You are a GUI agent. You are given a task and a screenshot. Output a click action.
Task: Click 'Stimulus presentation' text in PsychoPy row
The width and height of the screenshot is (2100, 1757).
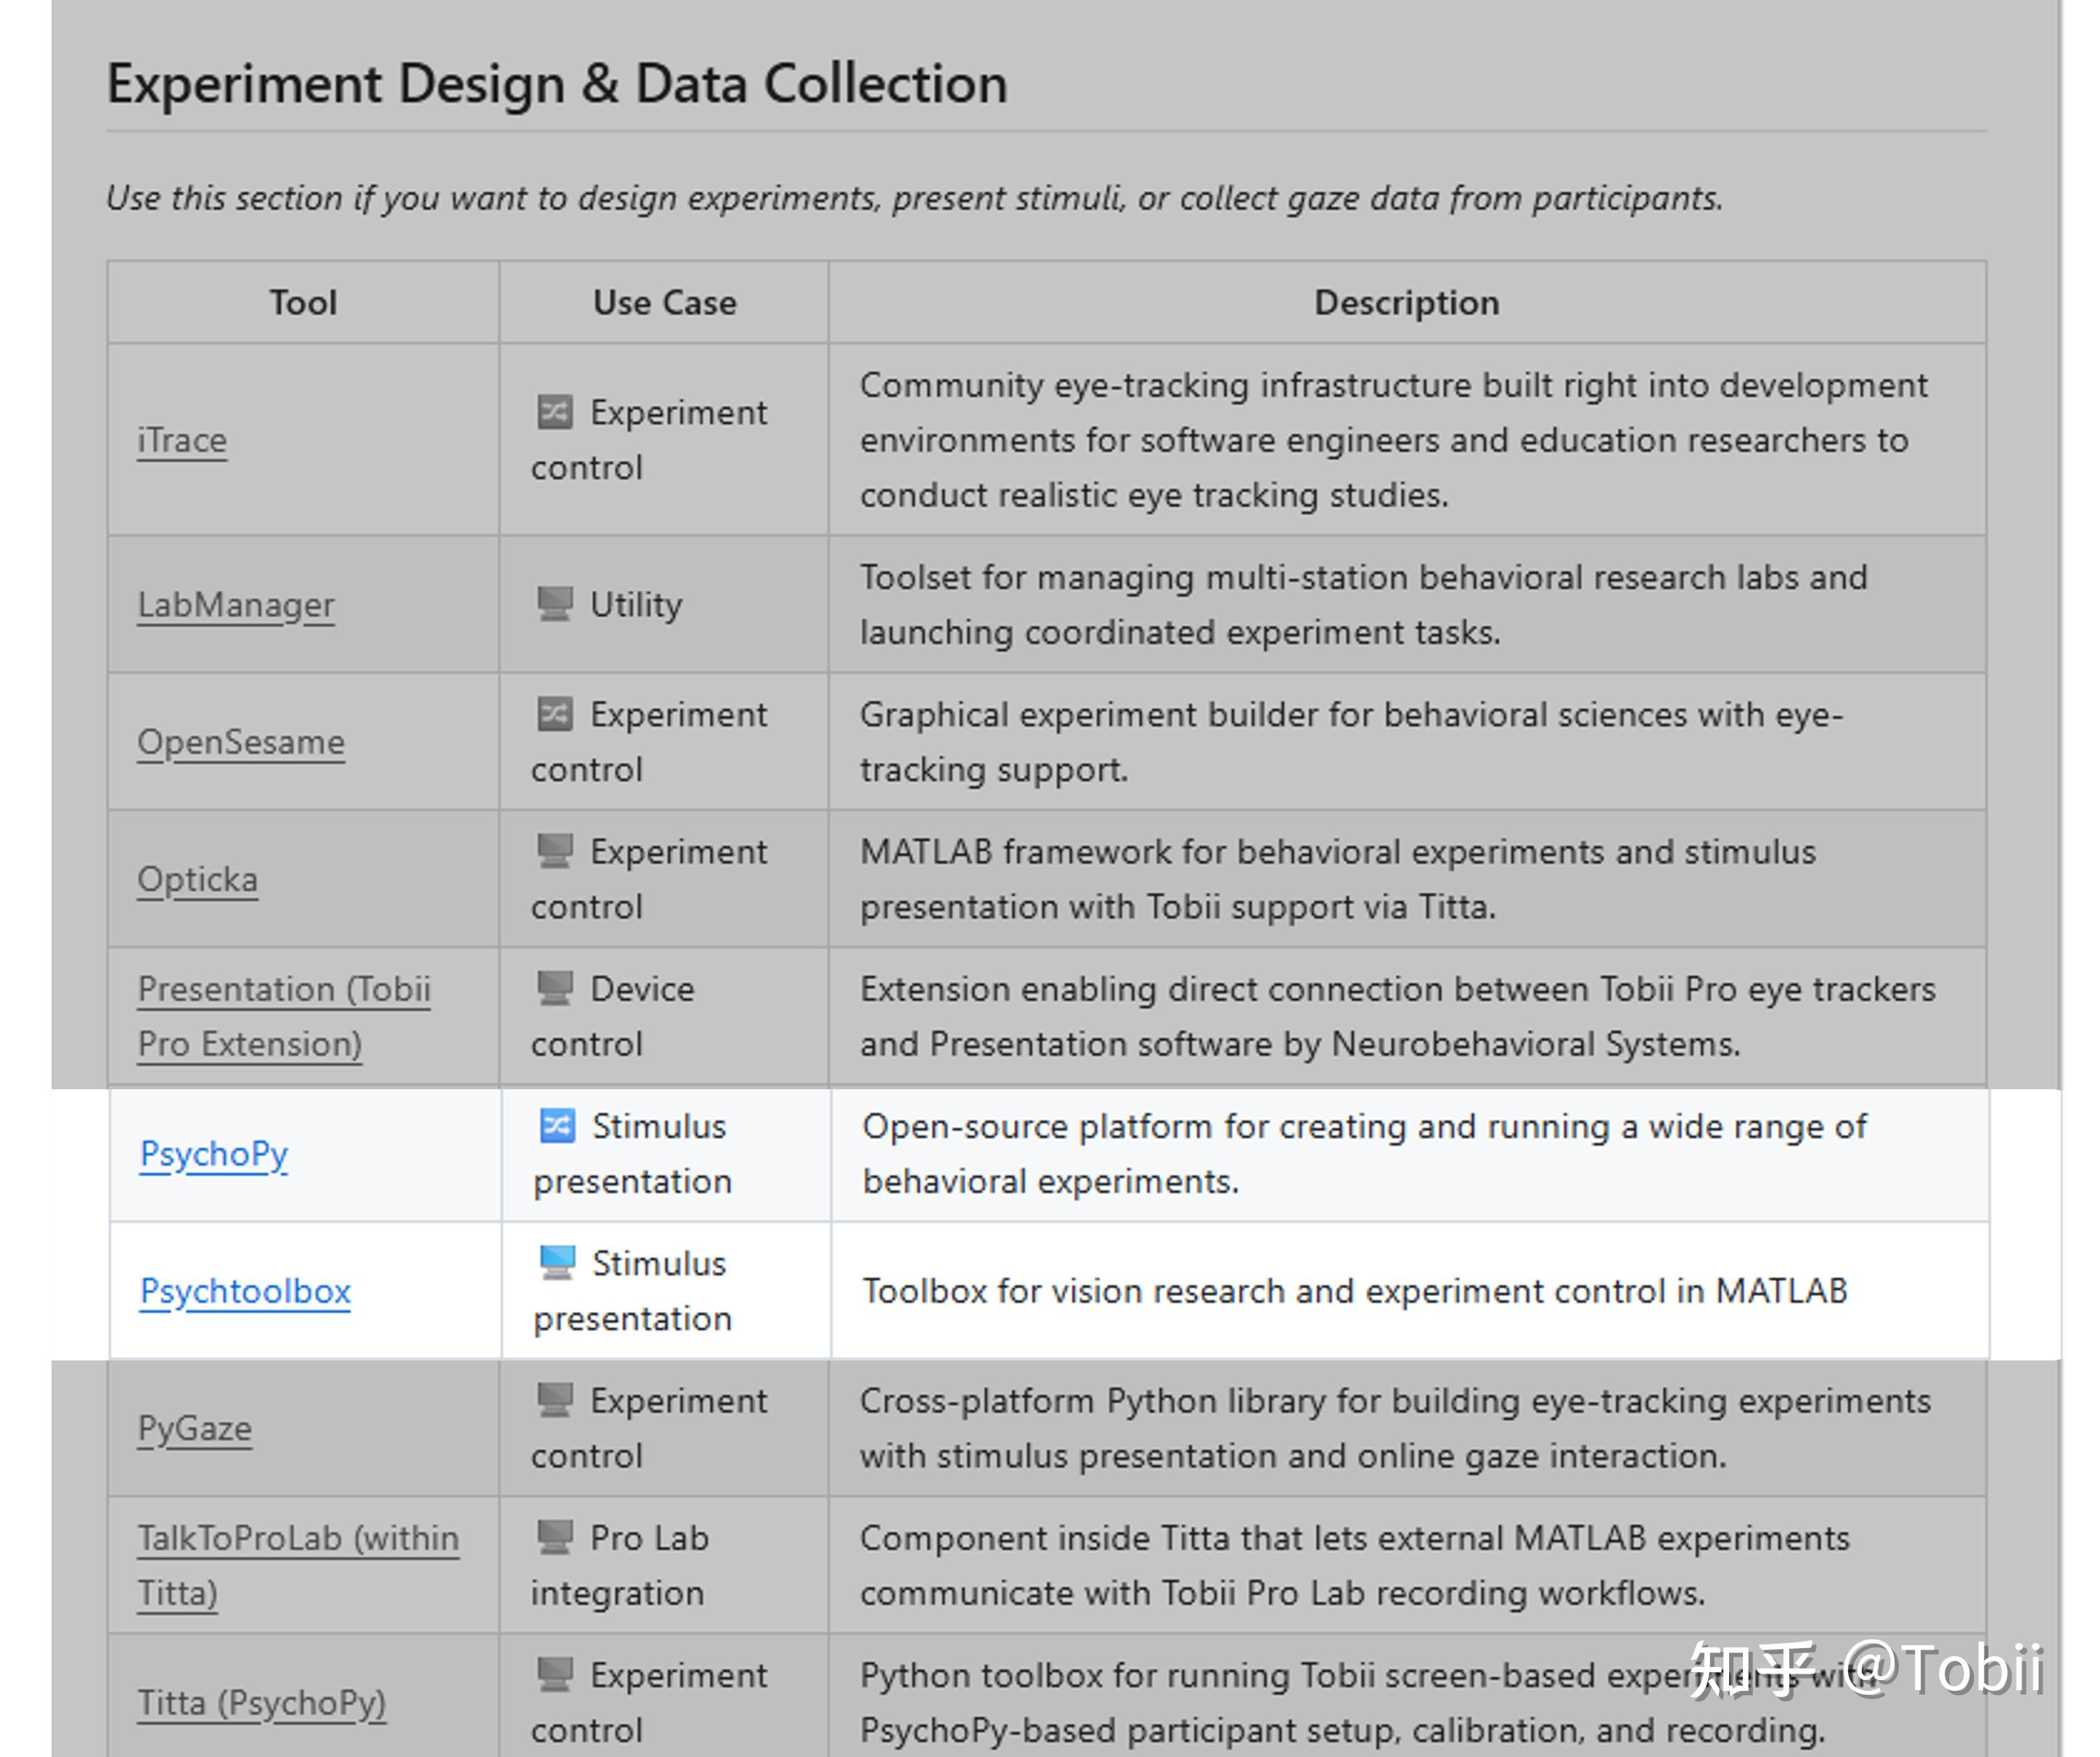tap(632, 1154)
